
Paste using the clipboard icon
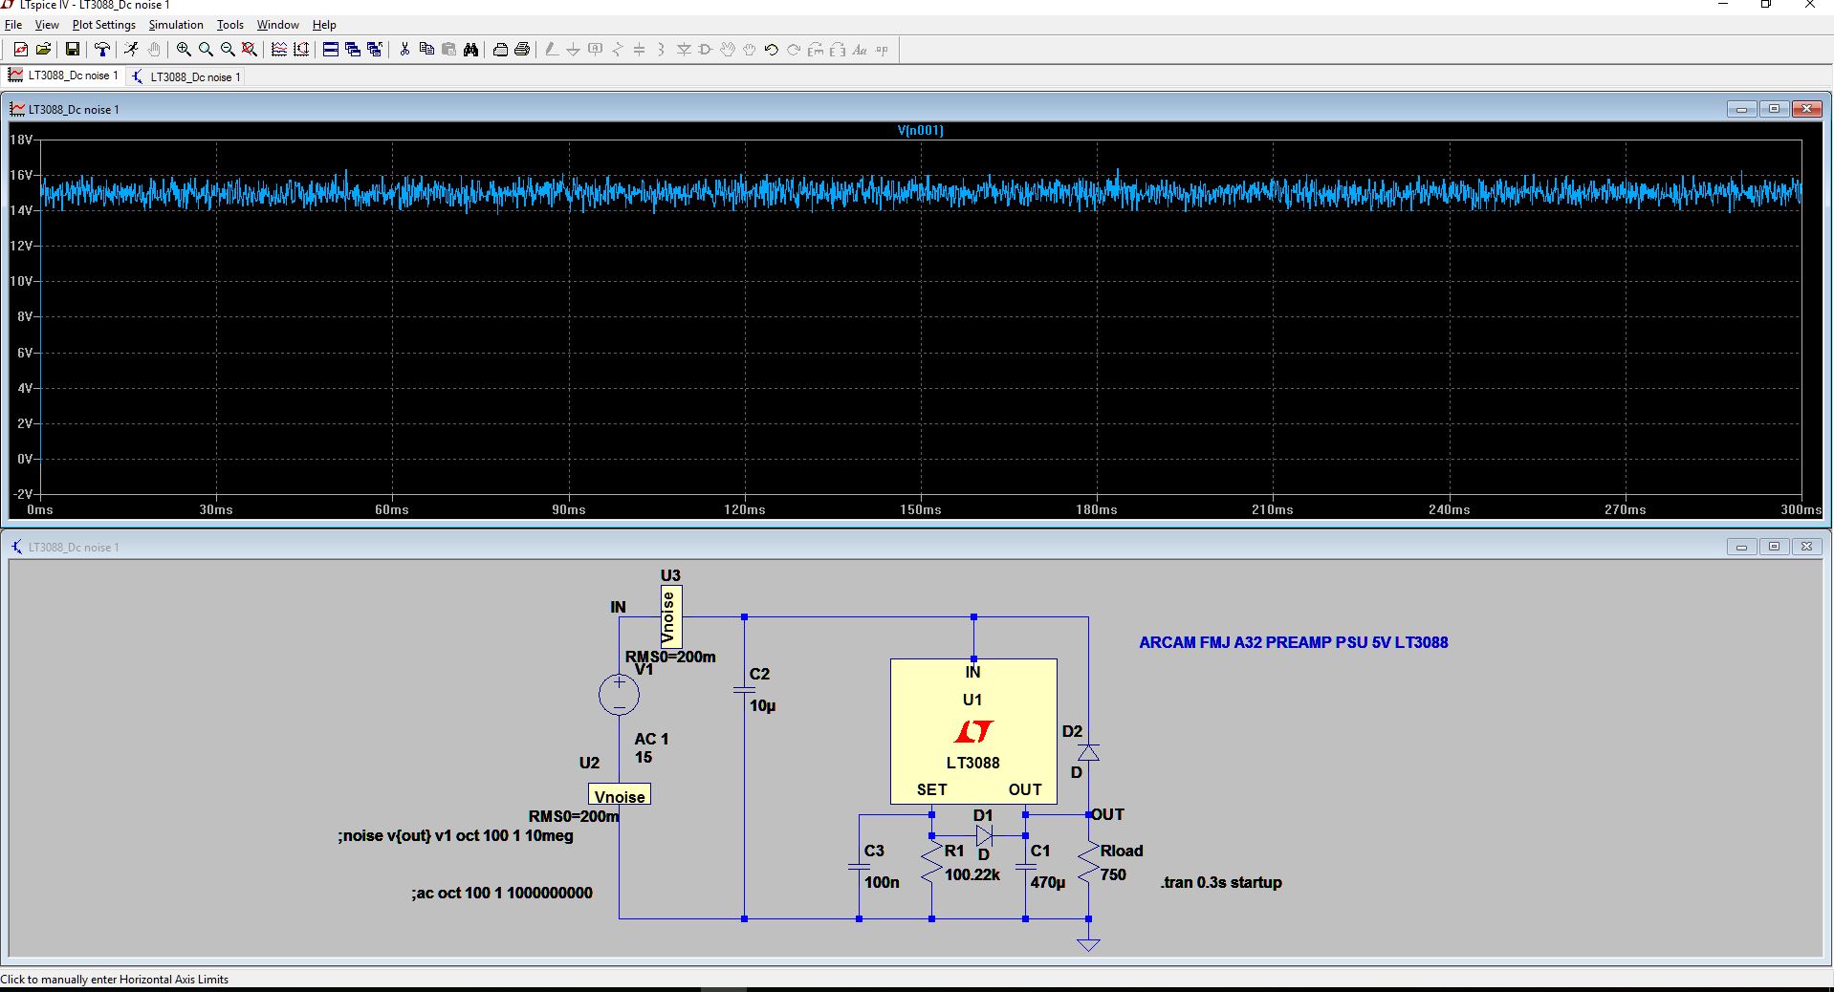[x=448, y=50]
